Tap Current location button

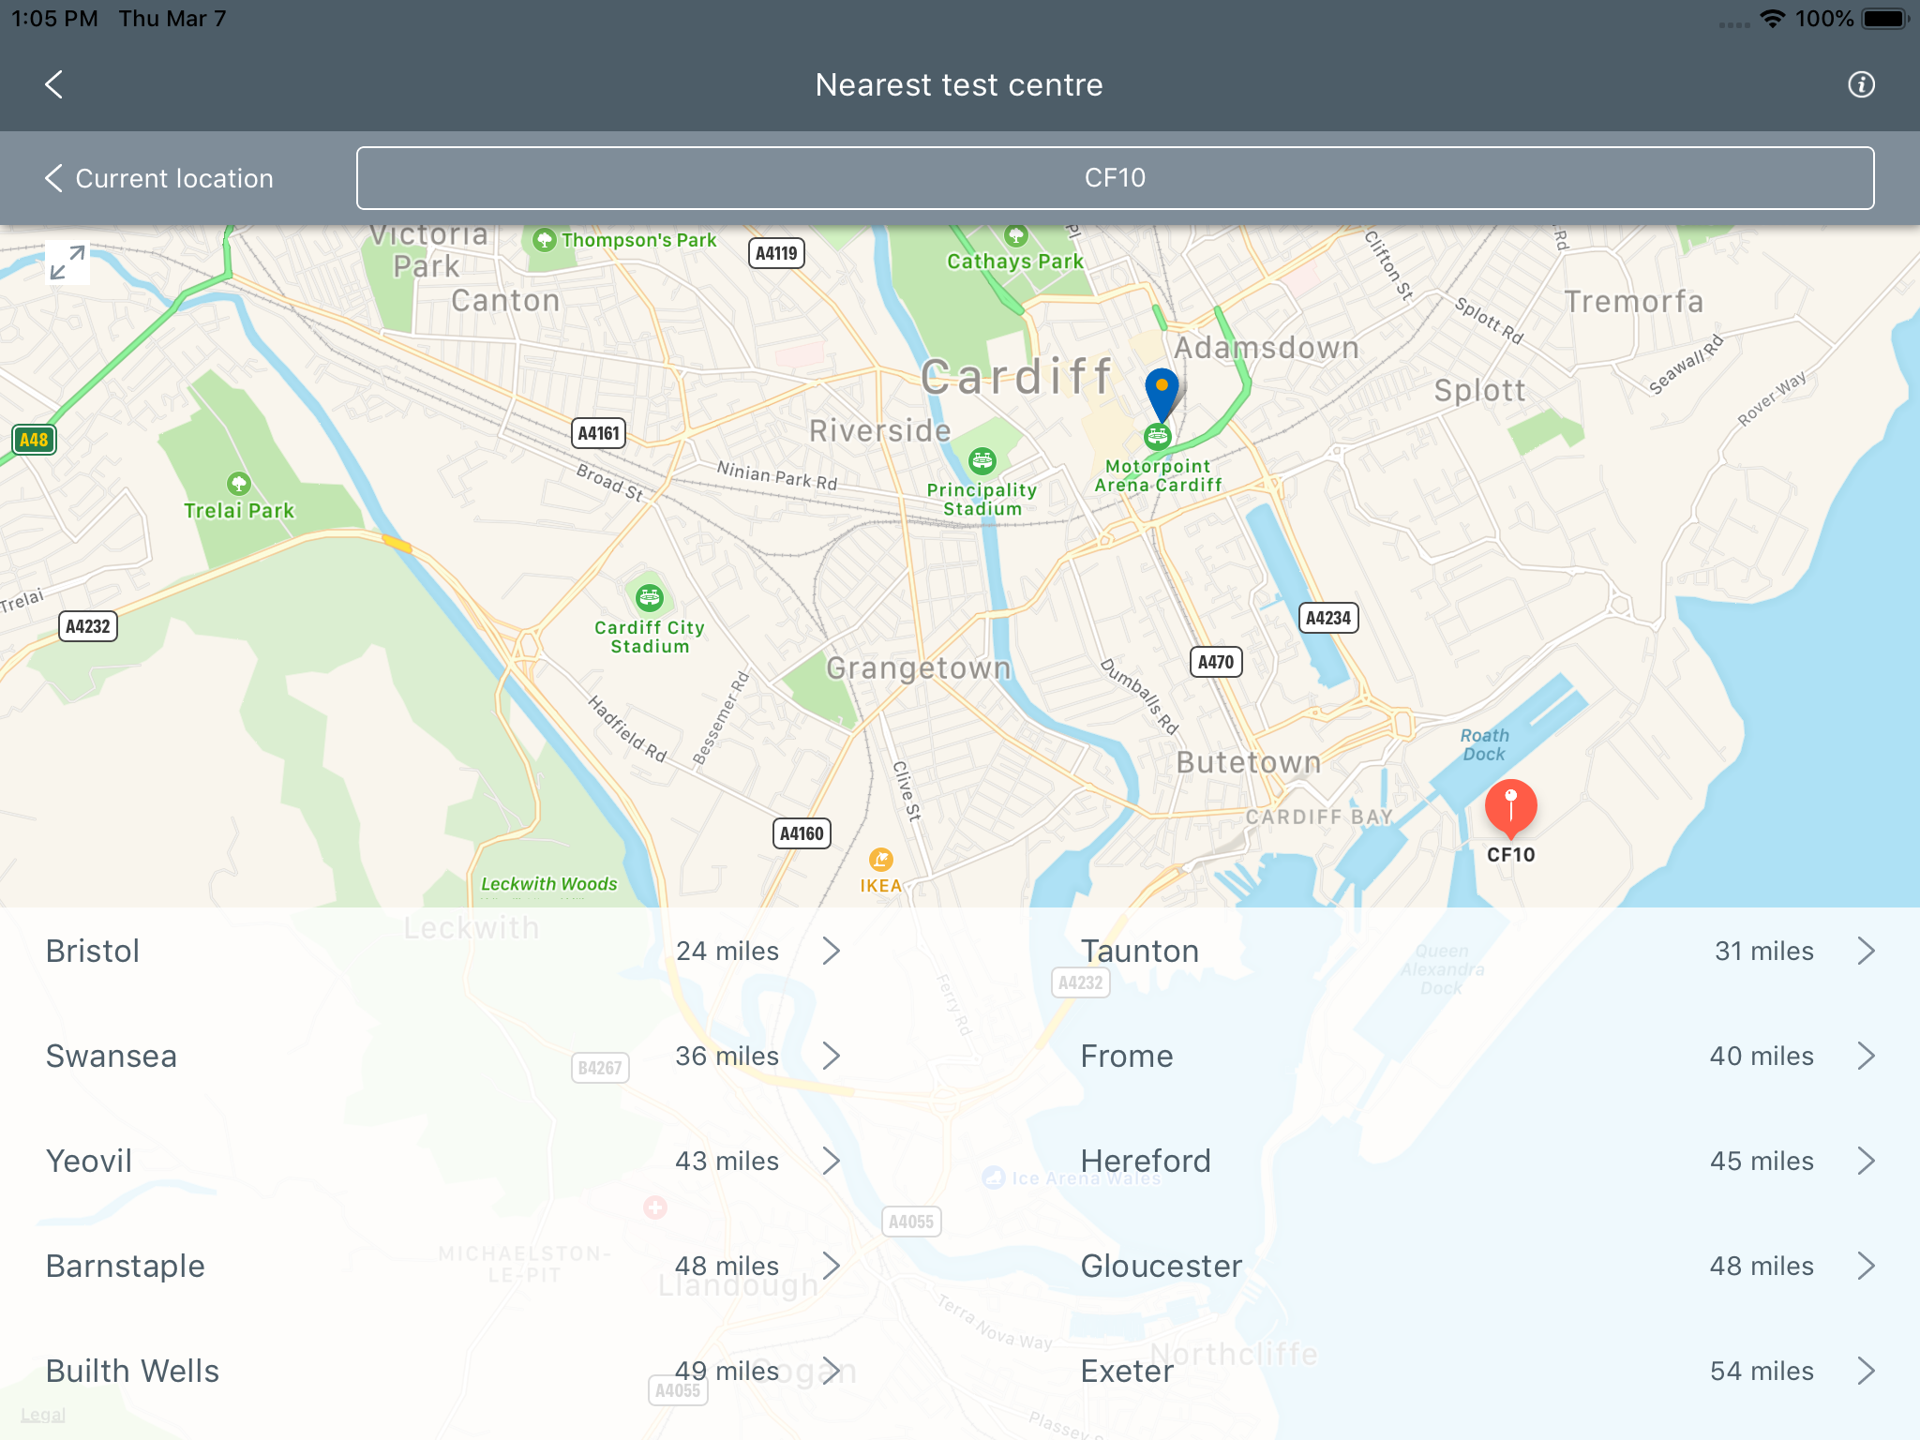(159, 178)
